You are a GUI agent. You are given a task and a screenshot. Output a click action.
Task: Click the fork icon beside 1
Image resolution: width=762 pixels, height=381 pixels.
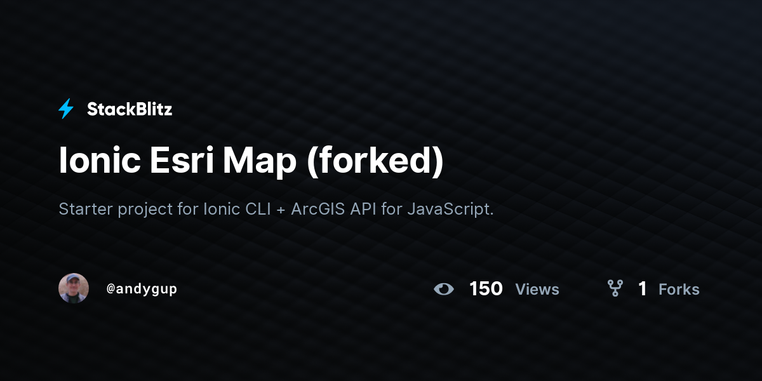pyautogui.click(x=615, y=289)
